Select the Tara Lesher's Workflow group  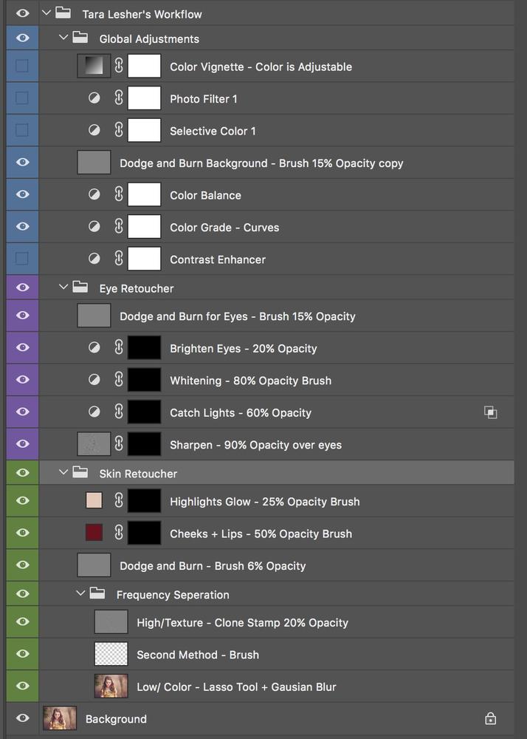point(276,13)
